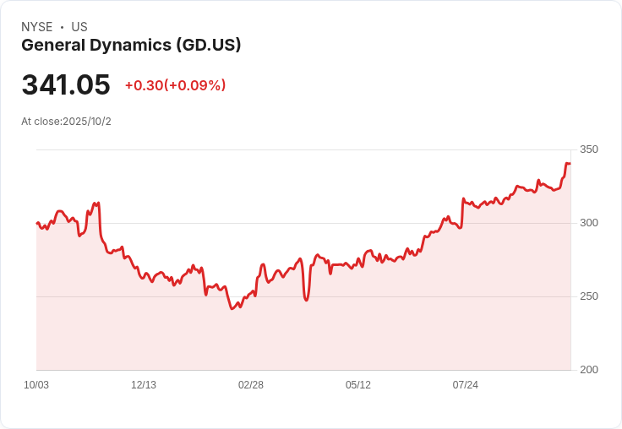Click the 200 y-axis price label
622x429 pixels.
pyautogui.click(x=589, y=370)
